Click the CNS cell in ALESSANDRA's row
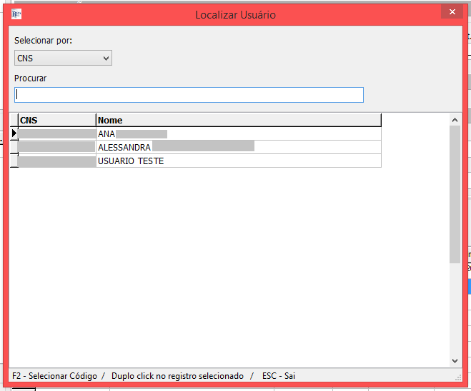Viewport: 471px width, 391px height. pos(56,147)
